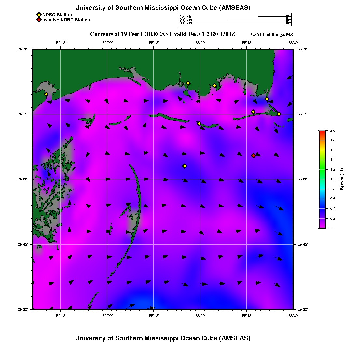Click the yellow diamond in the NDBC Station legend
358x342 pixels.
tap(39, 15)
